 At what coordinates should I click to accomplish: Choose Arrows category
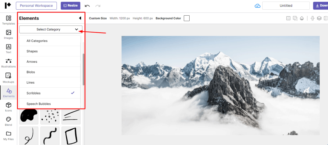50,62
